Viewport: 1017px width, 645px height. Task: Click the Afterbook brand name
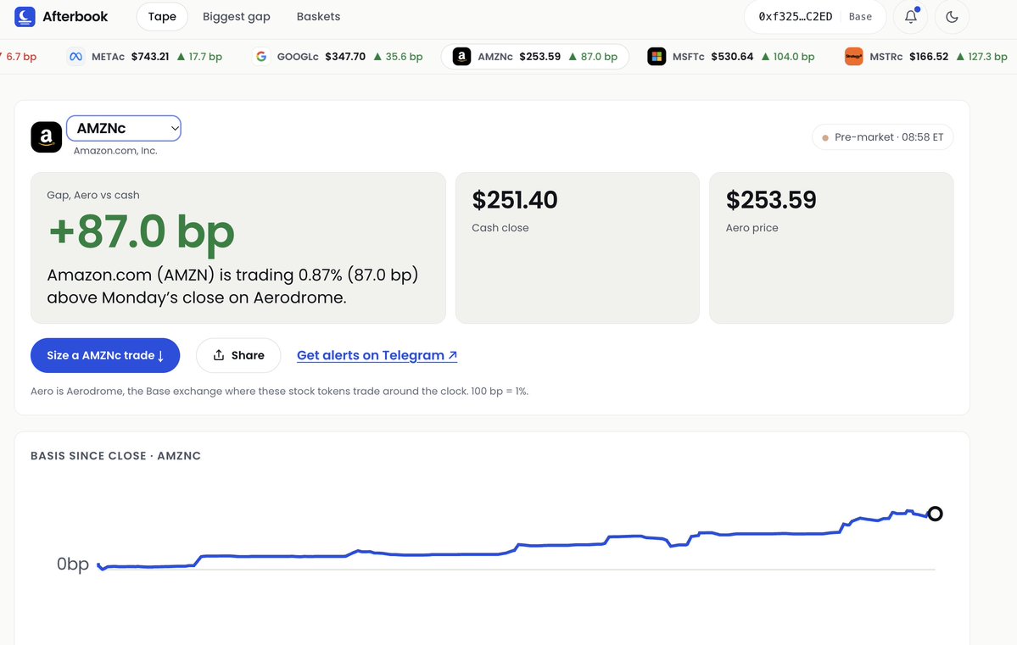(75, 17)
